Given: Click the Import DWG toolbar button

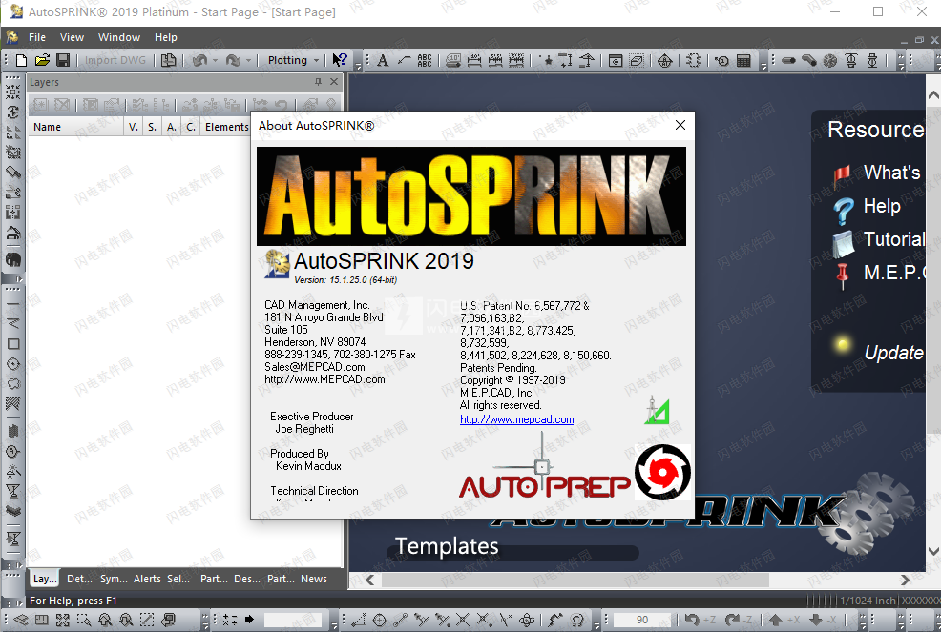Looking at the screenshot, I should [x=115, y=60].
